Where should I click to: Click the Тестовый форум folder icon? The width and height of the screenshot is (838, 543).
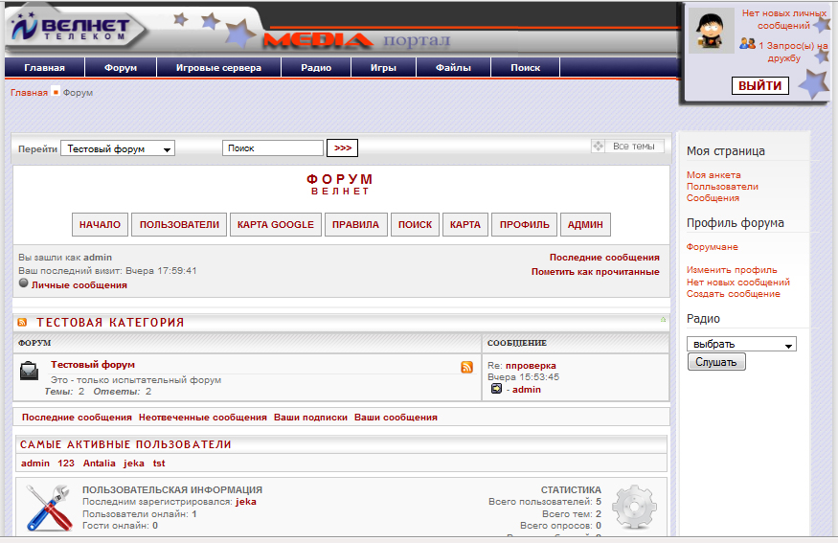pyautogui.click(x=29, y=371)
